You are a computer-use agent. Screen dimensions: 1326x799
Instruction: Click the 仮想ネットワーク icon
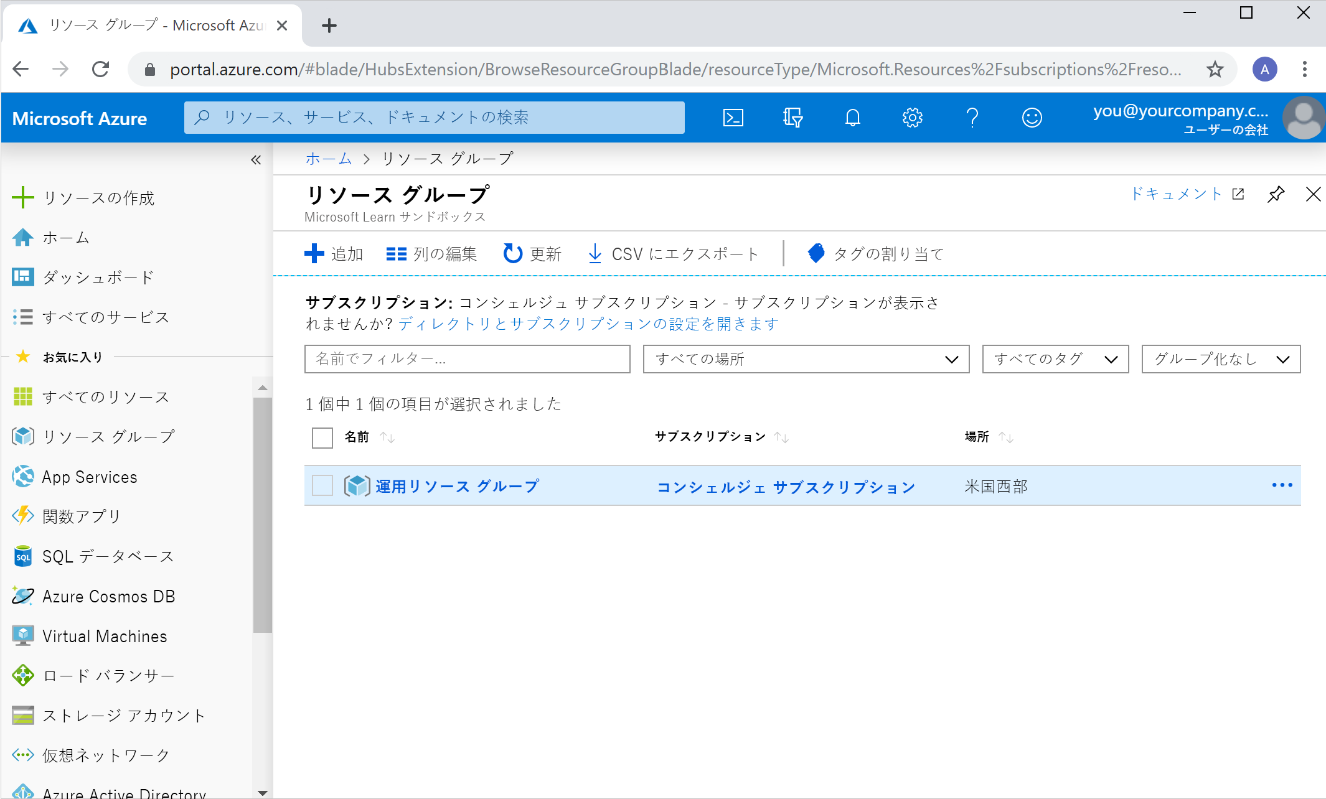(23, 755)
